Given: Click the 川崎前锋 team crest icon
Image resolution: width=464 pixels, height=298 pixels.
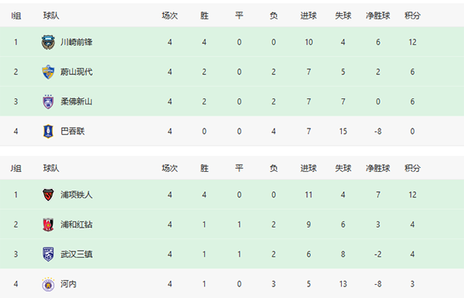Looking at the screenshot, I should click(x=48, y=42).
